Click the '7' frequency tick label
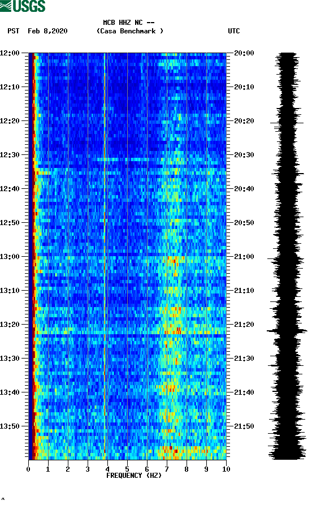Screen dimensions: 312x505 click(x=167, y=469)
